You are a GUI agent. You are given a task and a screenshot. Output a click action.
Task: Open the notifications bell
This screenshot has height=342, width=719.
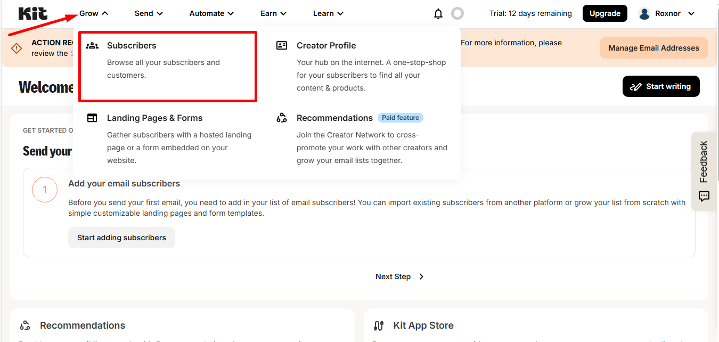point(438,14)
